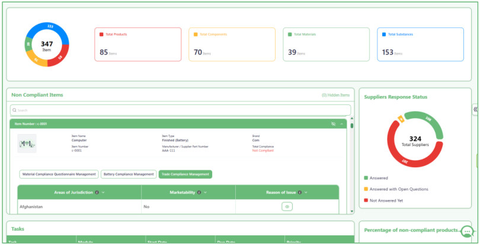Viewport: 480px width, 245px height.
Task: Select Trade Compliance Management tab
Action: pos(185,174)
